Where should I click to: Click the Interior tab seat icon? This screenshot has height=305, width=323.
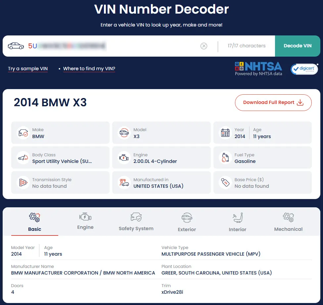click(238, 218)
